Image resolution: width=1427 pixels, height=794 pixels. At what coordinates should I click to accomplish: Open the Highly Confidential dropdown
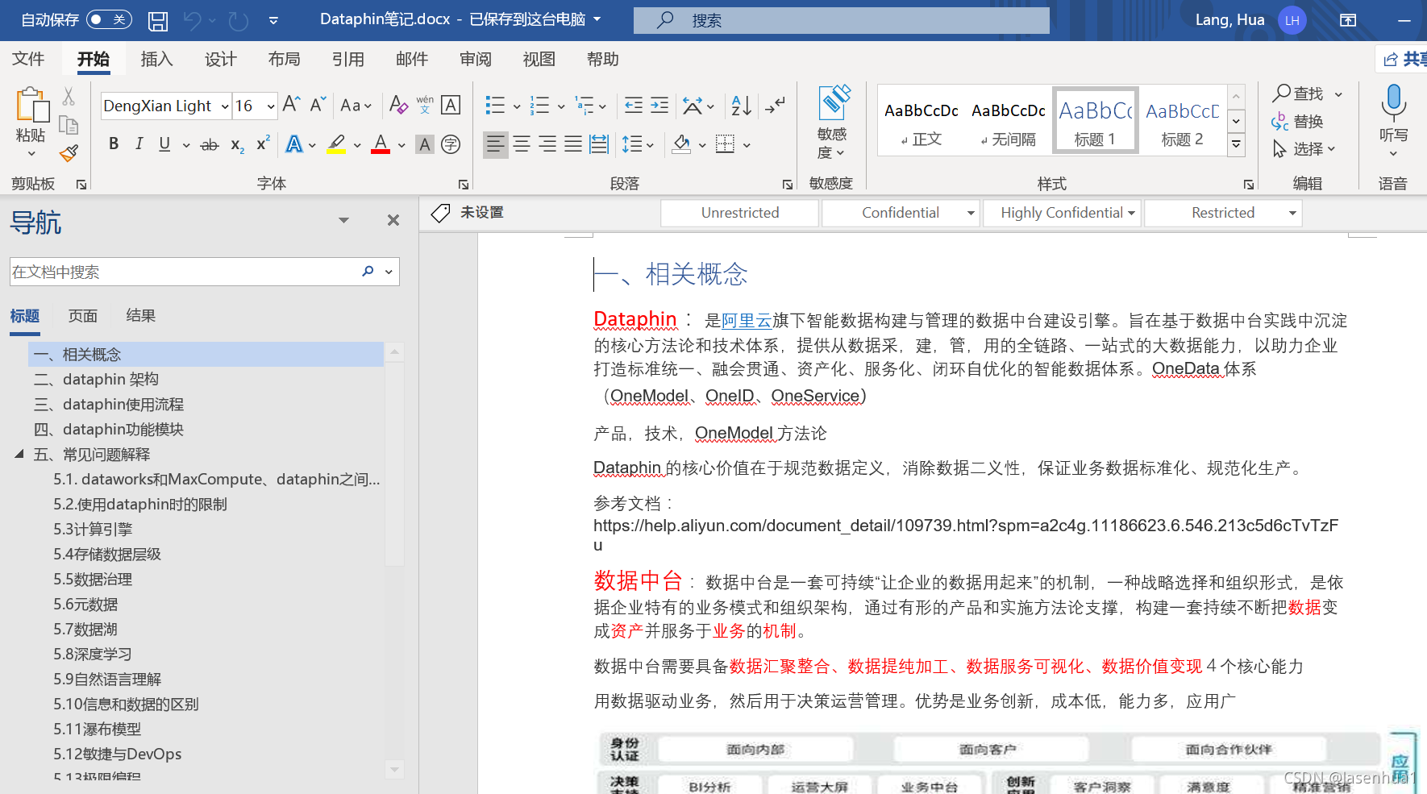1132,213
